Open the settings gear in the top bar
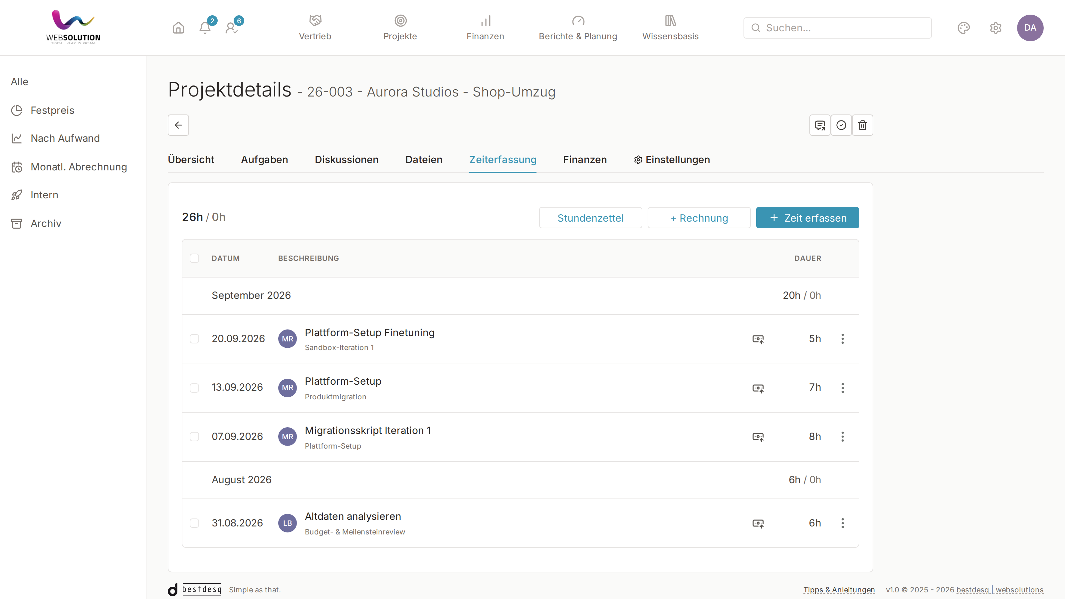 pyautogui.click(x=995, y=28)
